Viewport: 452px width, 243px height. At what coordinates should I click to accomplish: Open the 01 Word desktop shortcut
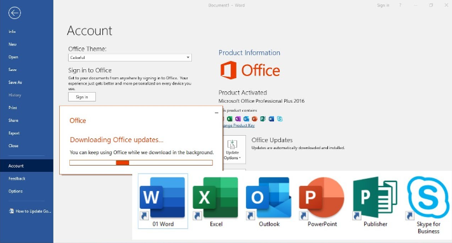tap(163, 201)
